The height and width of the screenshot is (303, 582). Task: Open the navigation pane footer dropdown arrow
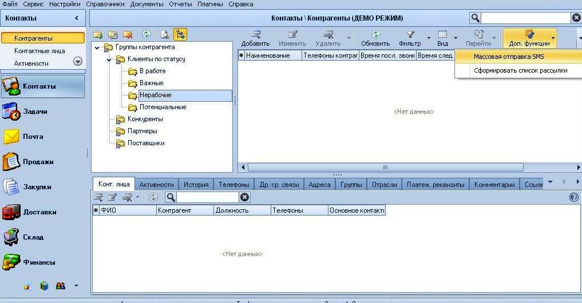77,286
